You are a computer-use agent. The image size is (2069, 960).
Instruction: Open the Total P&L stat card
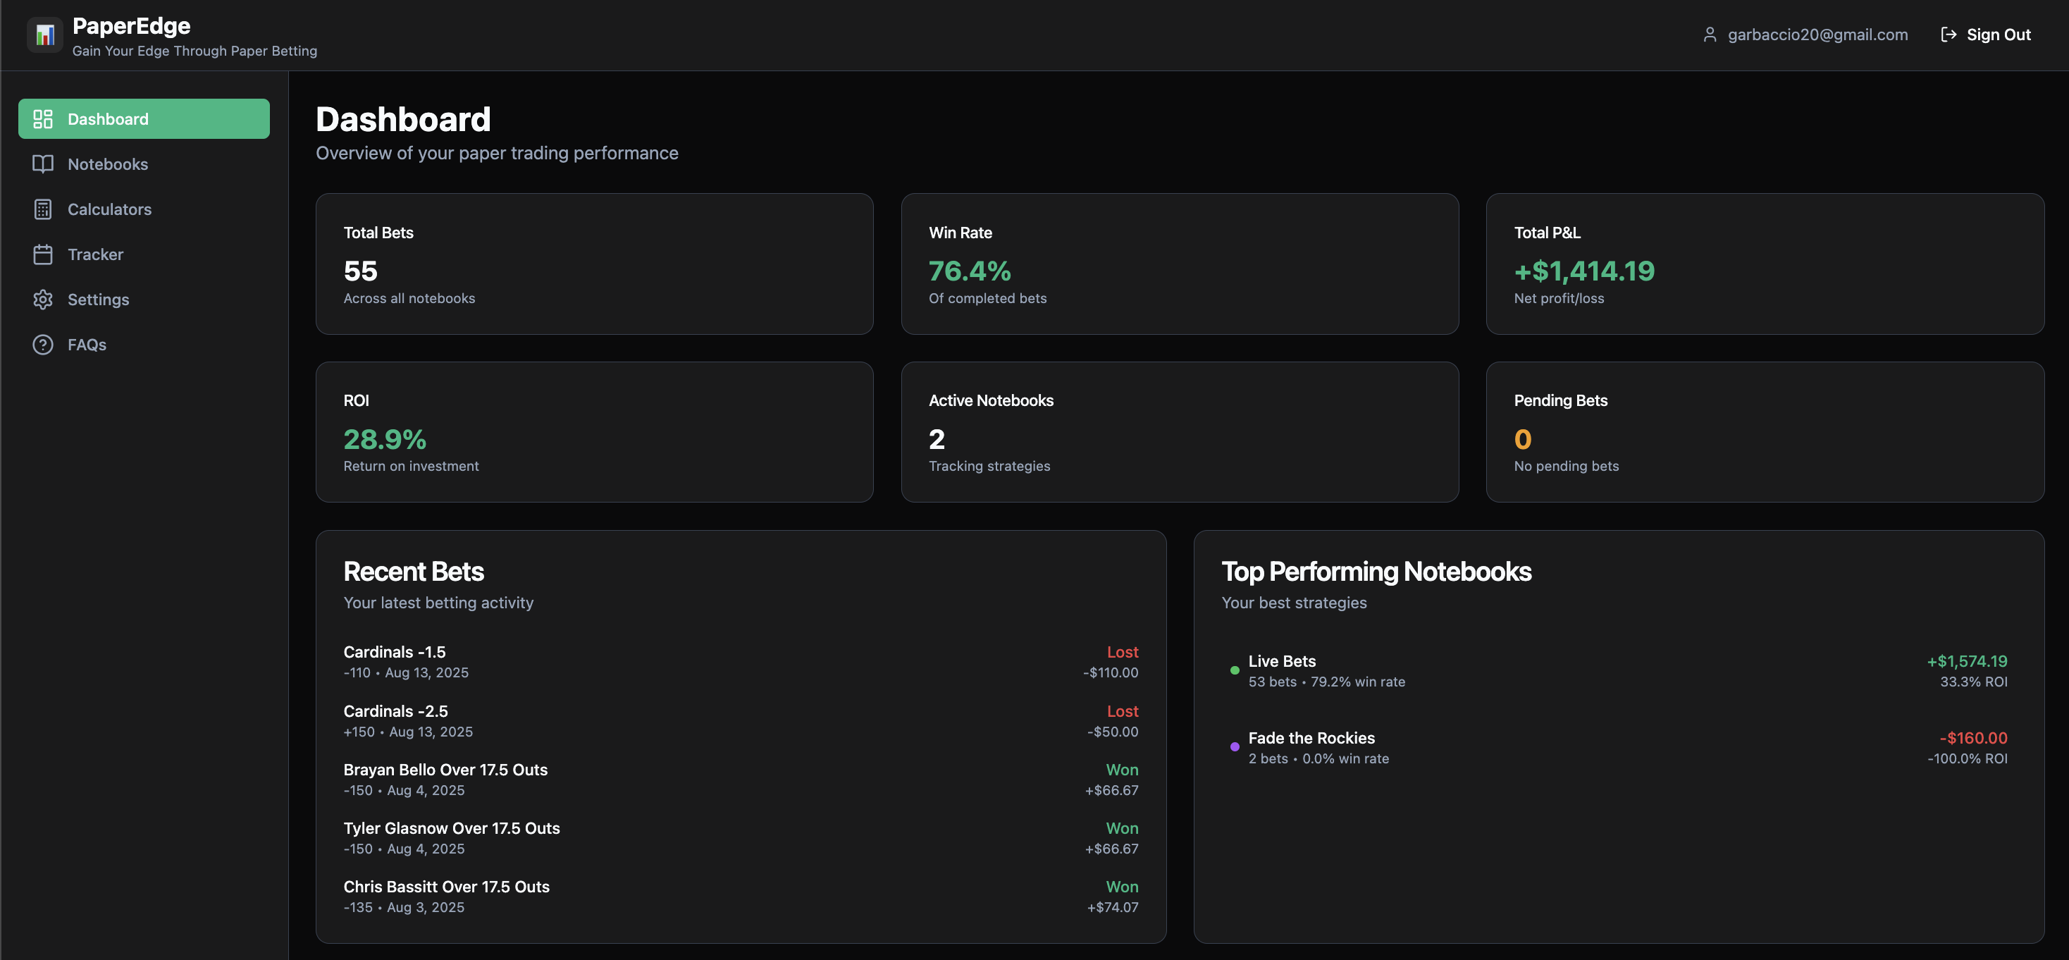[x=1765, y=264]
